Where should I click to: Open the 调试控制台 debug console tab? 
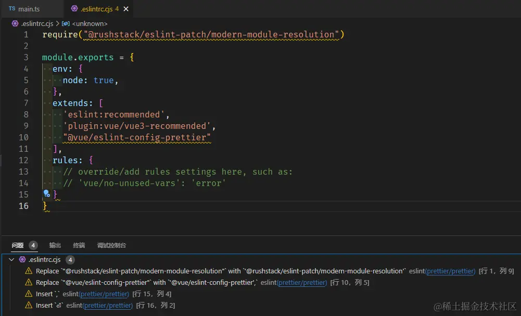pos(111,245)
